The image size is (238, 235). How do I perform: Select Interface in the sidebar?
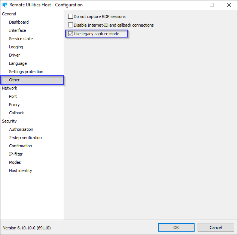point(18,30)
